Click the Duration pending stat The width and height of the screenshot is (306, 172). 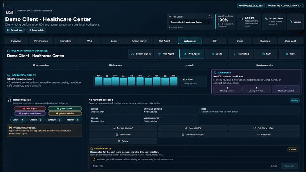(265, 65)
